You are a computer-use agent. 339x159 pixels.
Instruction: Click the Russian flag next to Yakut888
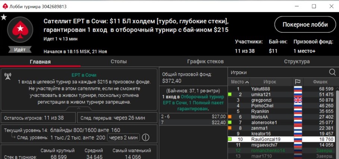(x=298, y=89)
